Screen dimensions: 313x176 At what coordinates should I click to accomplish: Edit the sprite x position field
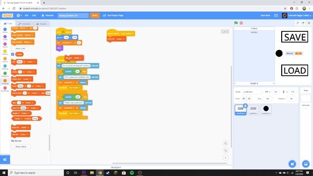click(275, 92)
